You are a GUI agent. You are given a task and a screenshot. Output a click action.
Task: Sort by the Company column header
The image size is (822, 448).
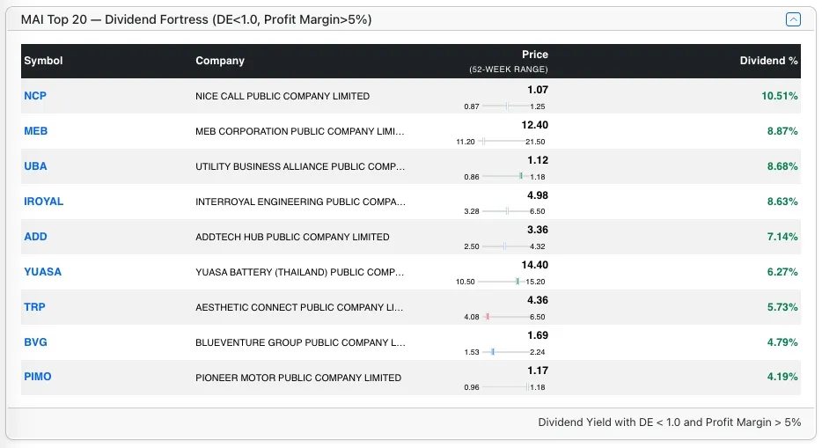coord(220,60)
